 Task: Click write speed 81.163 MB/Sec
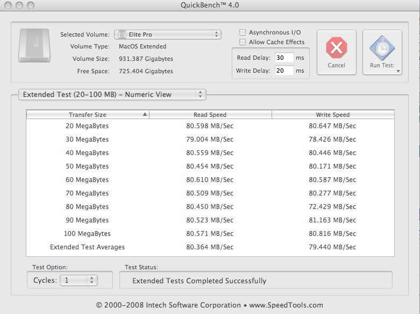332,220
